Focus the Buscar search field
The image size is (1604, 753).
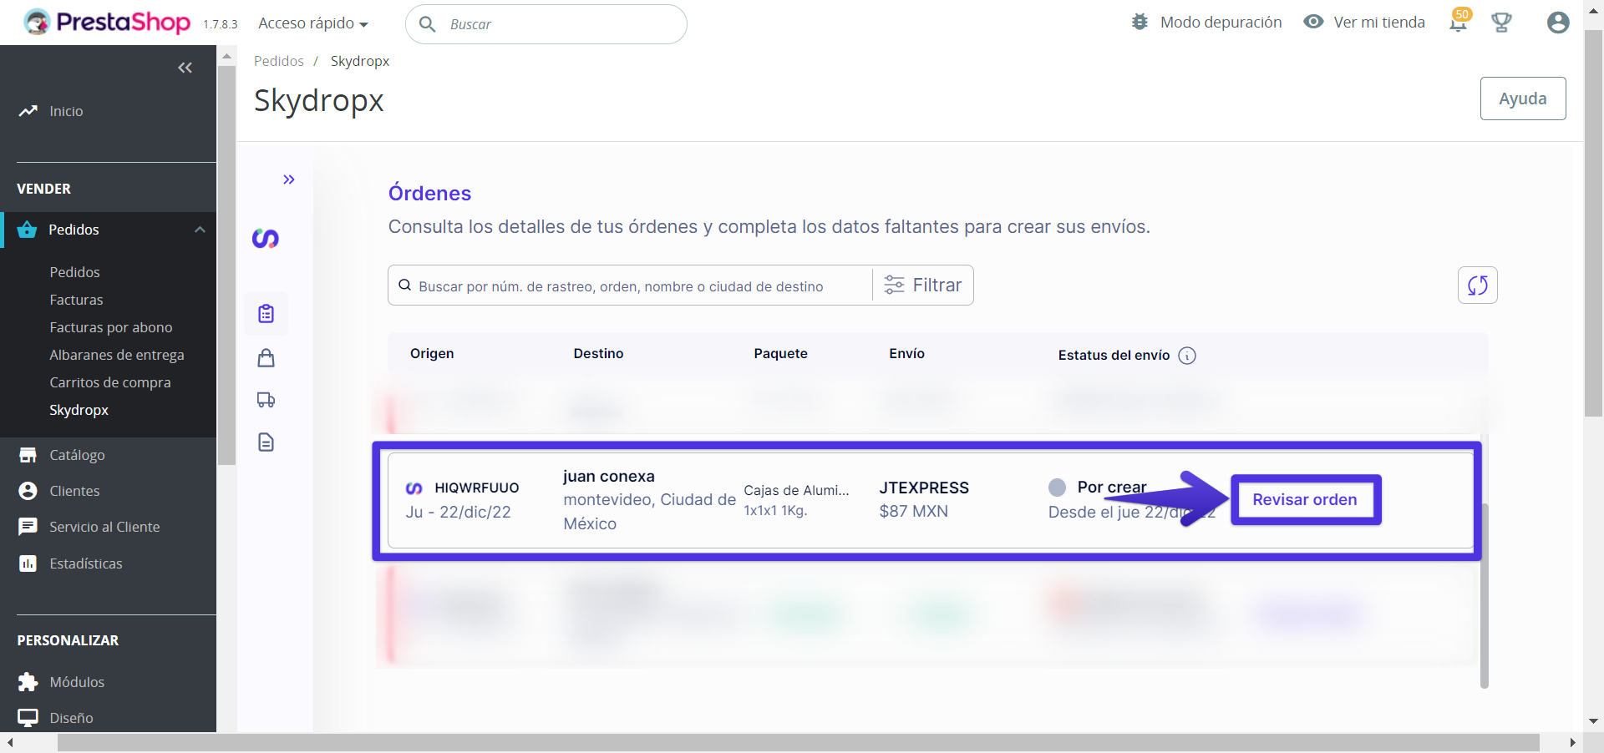pos(546,24)
